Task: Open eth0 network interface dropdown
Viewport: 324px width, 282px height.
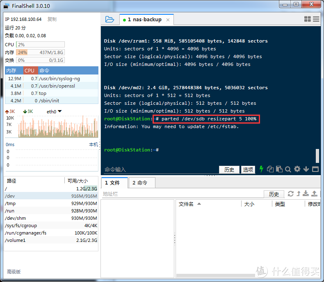Action: click(x=54, y=111)
